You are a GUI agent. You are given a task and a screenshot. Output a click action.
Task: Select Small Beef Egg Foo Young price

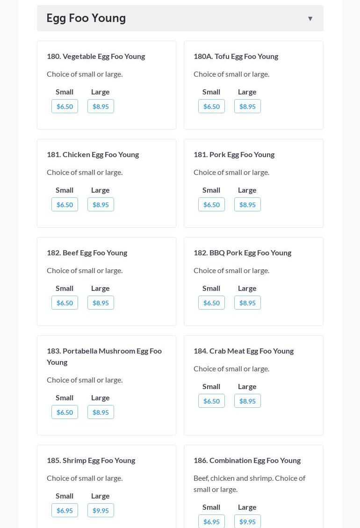[65, 303]
